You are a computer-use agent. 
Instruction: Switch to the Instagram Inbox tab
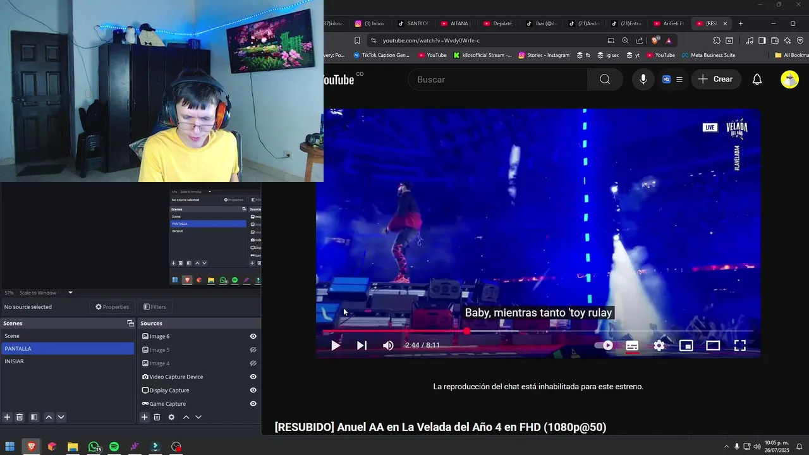point(370,23)
